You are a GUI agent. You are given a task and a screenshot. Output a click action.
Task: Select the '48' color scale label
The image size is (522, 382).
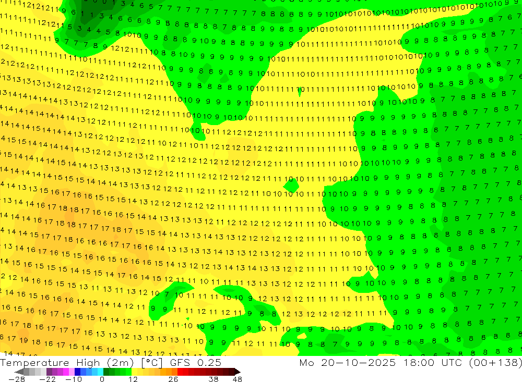[x=237, y=379]
